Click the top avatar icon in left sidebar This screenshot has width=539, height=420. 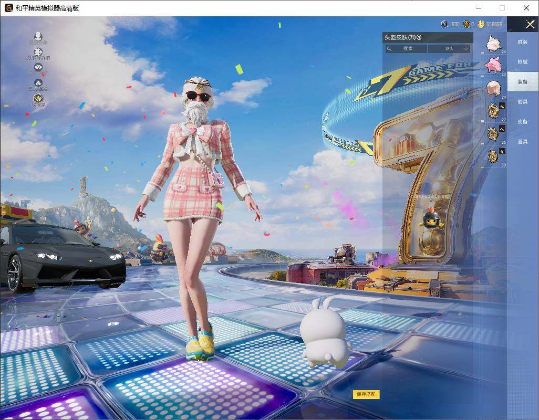(x=38, y=37)
